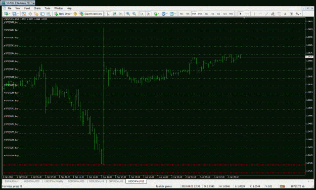The height and width of the screenshot is (190, 316).
Task: Select the Text tool labeled A
Action: click(x=285, y=14)
